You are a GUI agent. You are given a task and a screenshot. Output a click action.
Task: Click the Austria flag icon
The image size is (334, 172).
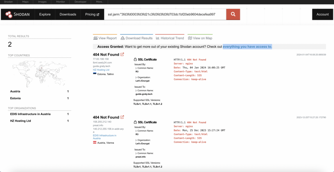94,142
